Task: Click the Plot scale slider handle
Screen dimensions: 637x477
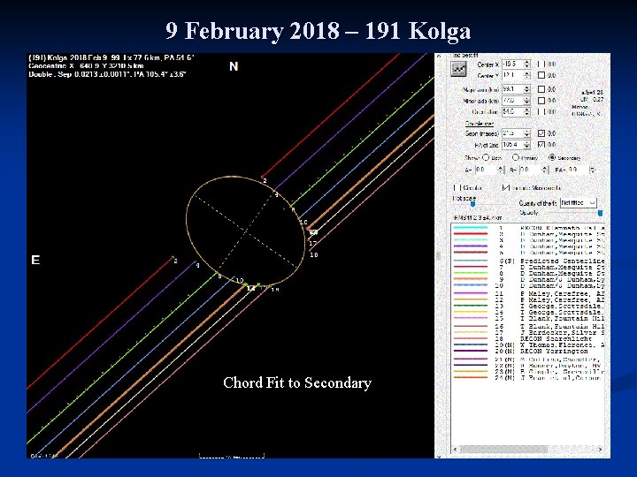Action: [472, 204]
